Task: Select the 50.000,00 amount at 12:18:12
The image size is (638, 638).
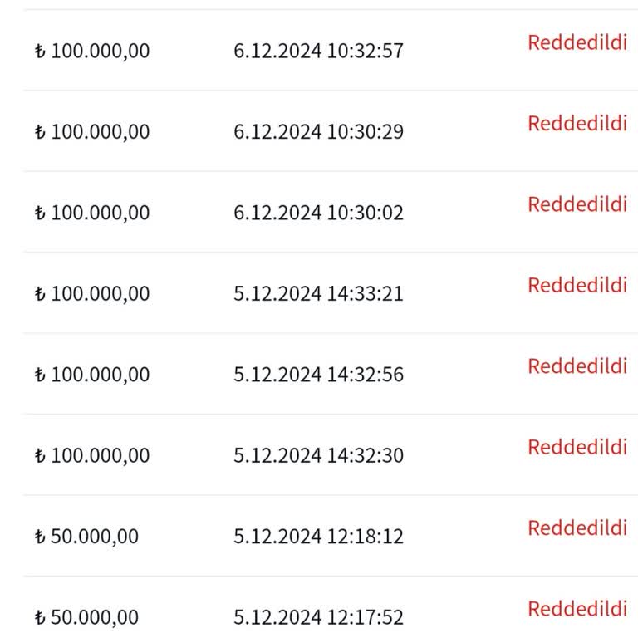Action: pos(86,537)
